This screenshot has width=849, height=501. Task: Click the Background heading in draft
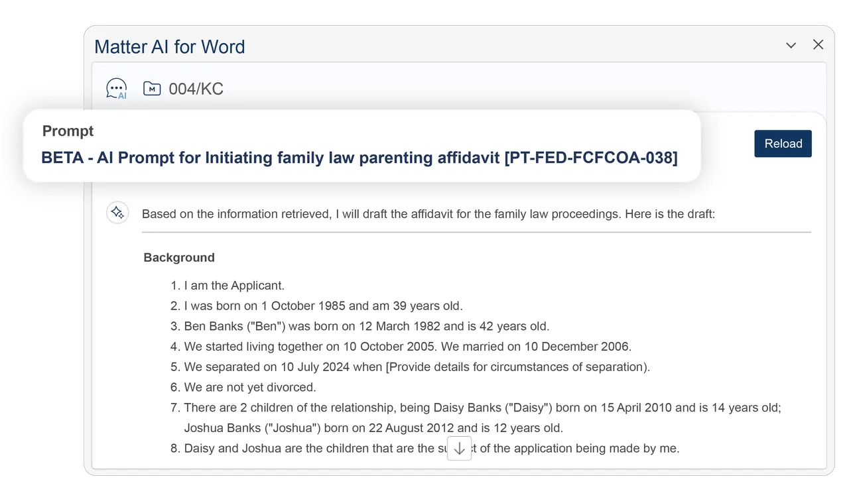pyautogui.click(x=179, y=258)
